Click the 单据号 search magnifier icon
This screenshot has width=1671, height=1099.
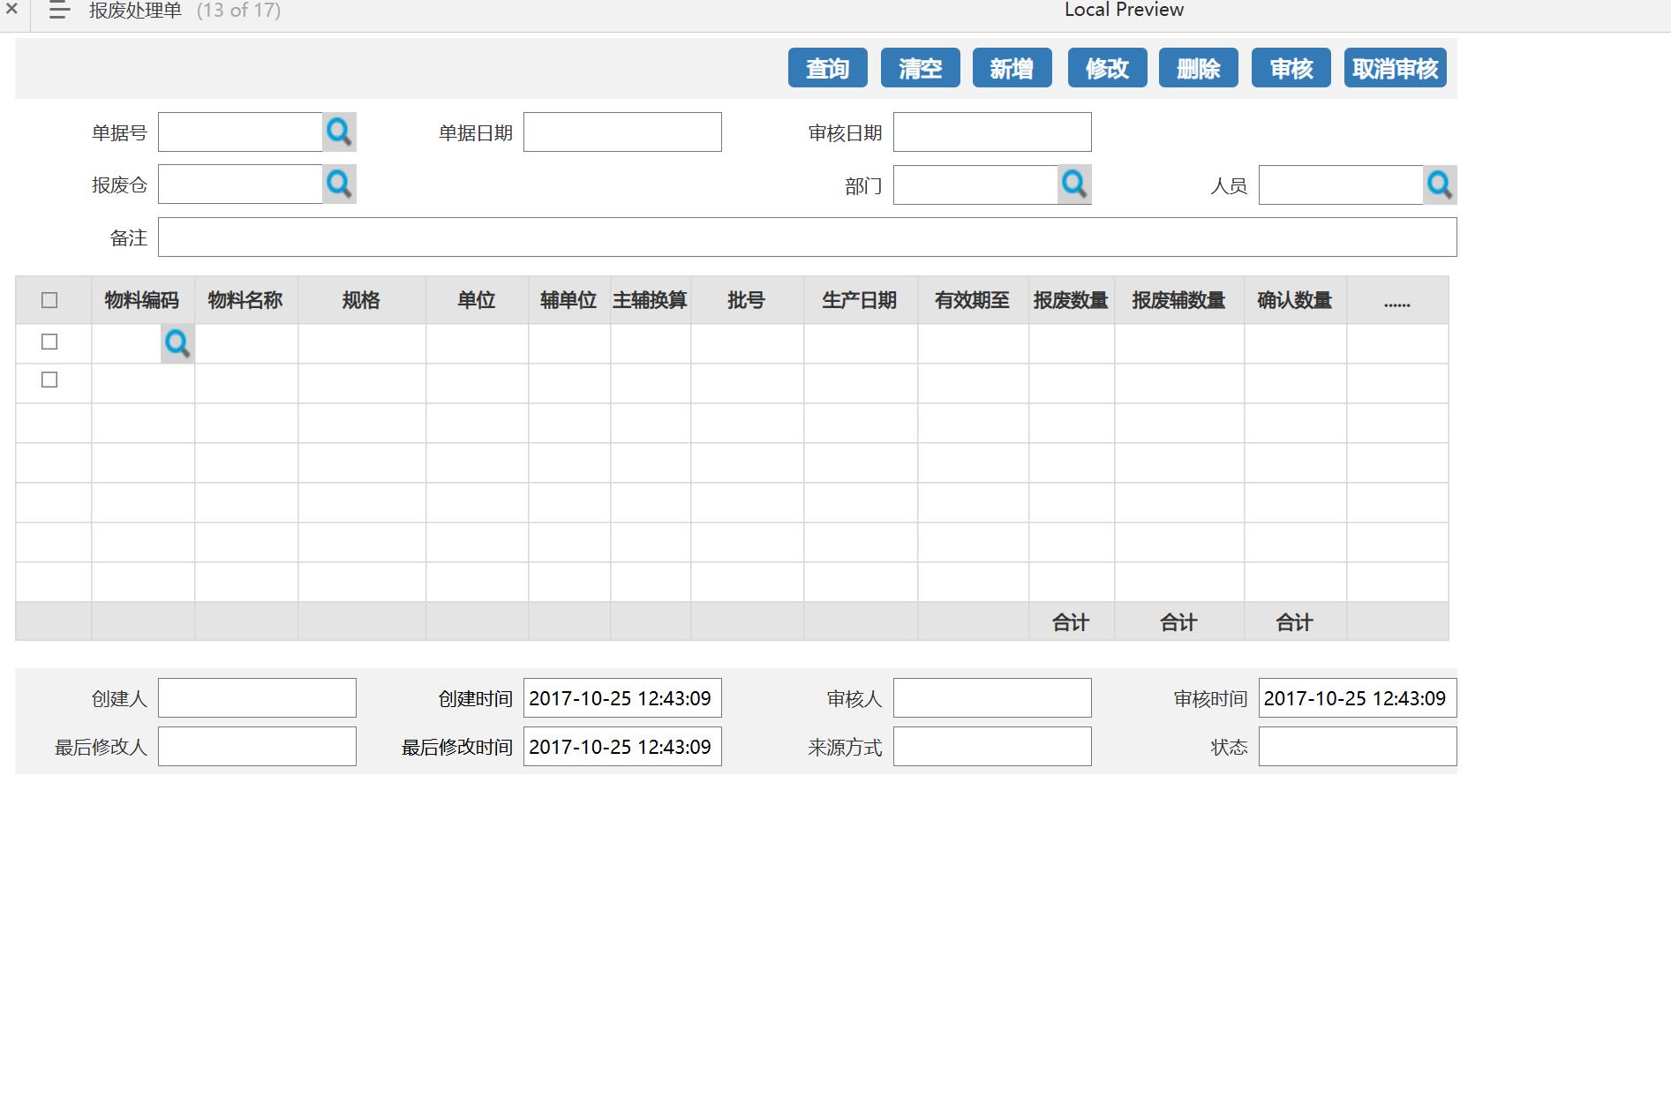click(x=340, y=132)
